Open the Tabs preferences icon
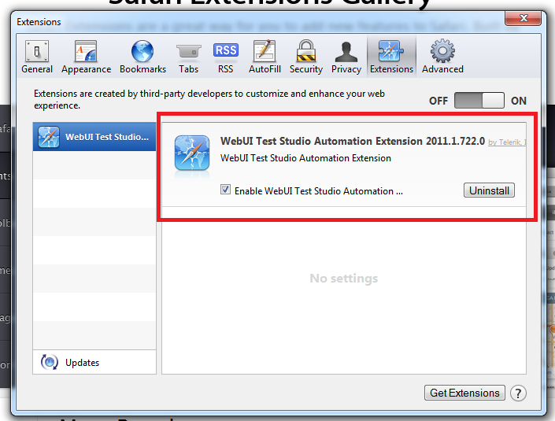The image size is (555, 421). point(189,52)
